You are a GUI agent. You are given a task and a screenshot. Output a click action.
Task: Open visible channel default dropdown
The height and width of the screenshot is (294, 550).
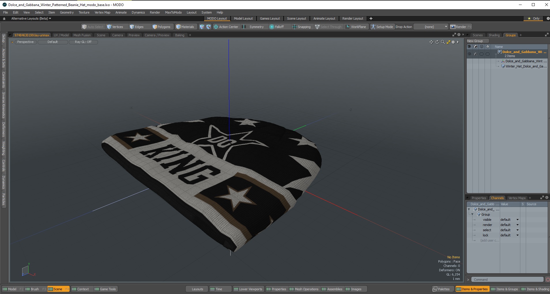coord(509,220)
